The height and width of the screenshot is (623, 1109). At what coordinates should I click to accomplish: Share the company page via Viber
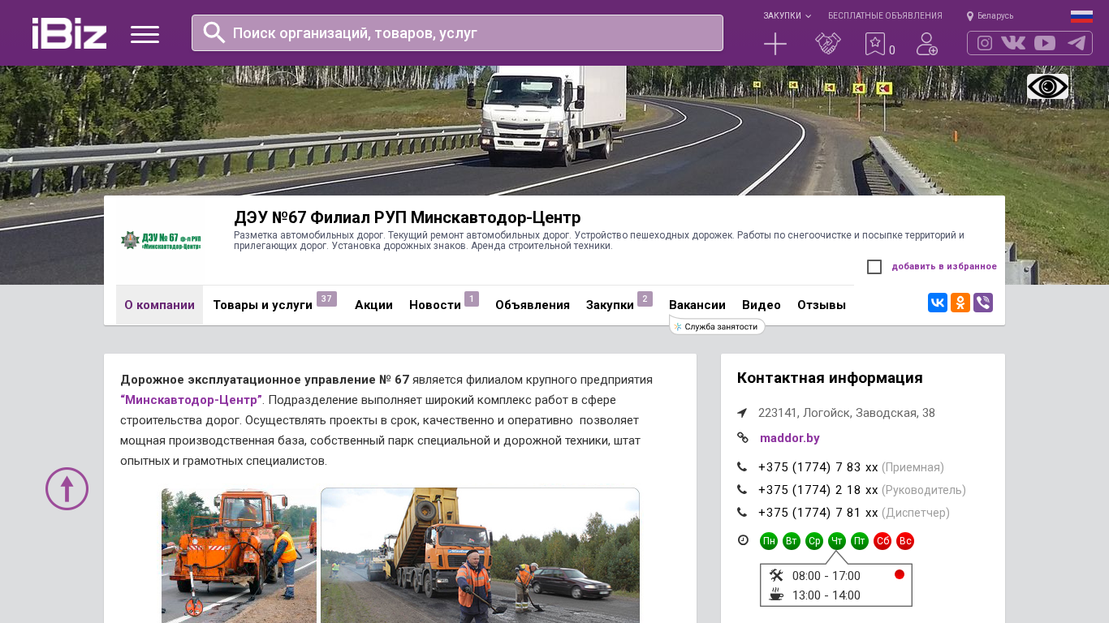point(983,303)
